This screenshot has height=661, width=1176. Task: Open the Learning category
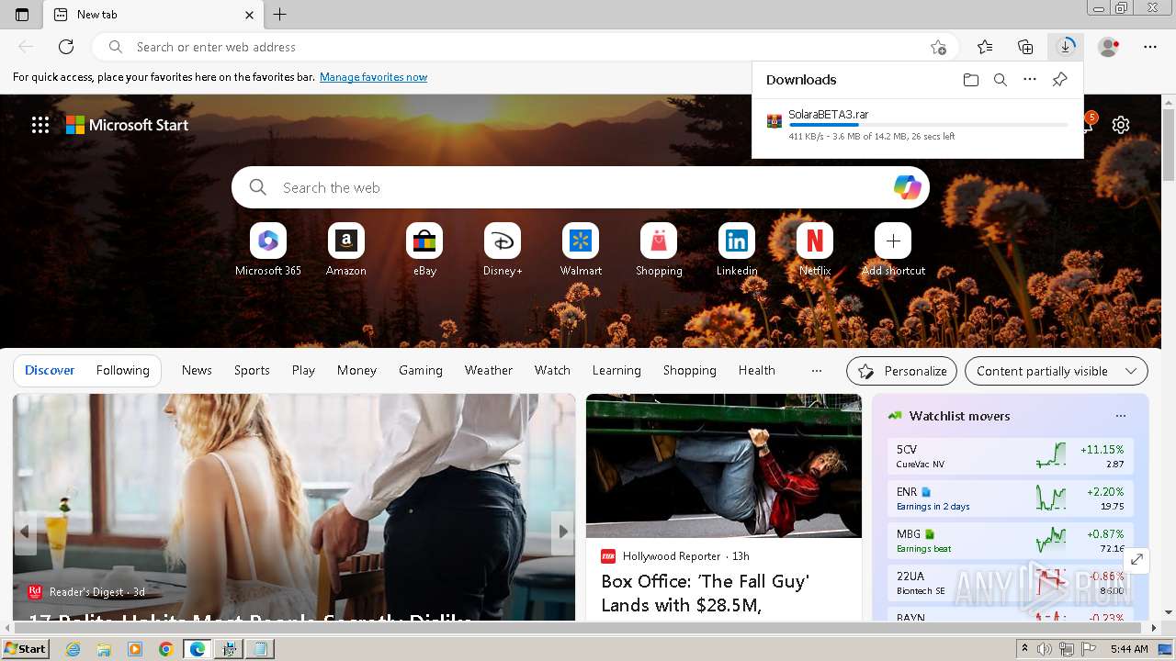pos(616,370)
